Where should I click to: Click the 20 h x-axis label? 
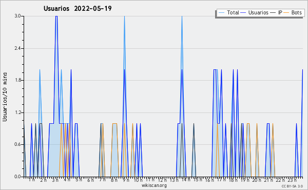tap(257, 180)
